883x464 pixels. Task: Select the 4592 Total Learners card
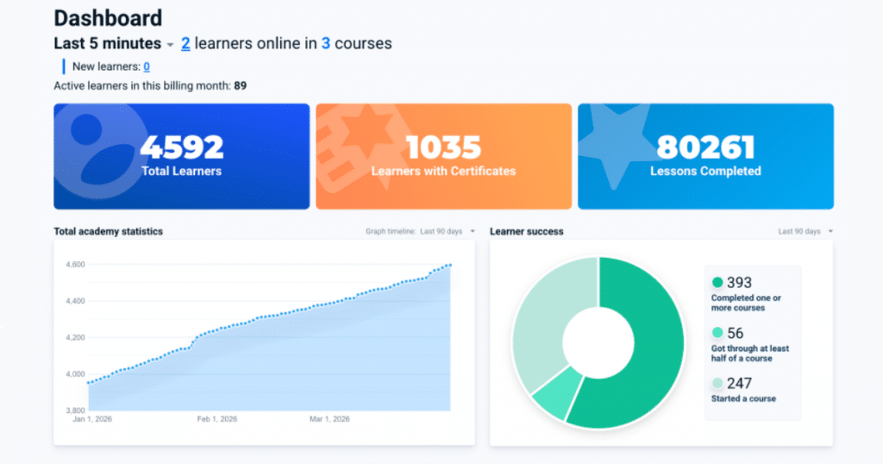coord(181,157)
